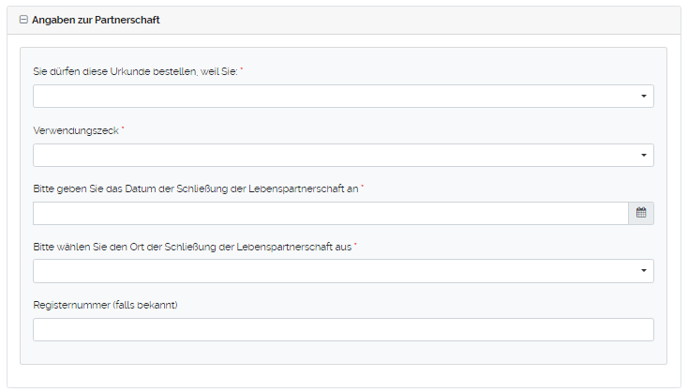This screenshot has height=392, width=688.
Task: Click the asterisk after 'Lebenspartnerschaft aus'
Action: tap(356, 245)
